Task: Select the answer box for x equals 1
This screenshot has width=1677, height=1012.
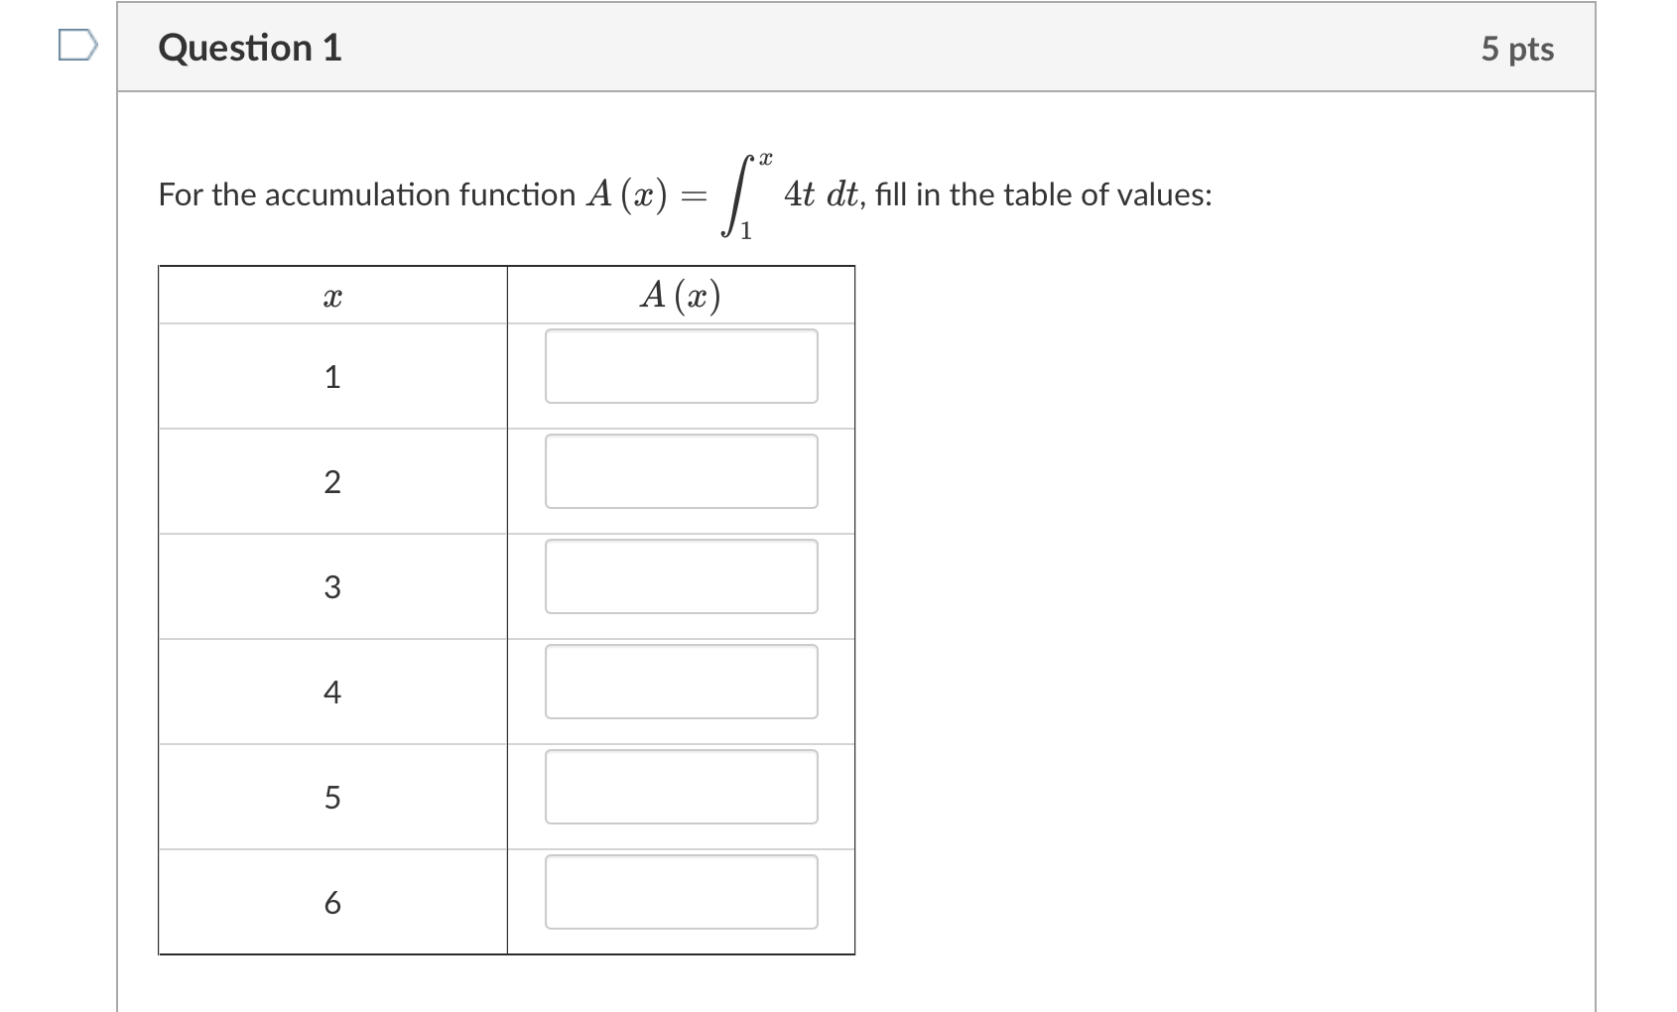Action: click(x=681, y=367)
